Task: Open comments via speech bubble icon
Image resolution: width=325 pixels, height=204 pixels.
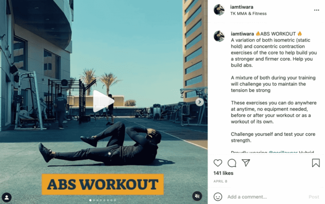Action: pyautogui.click(x=232, y=163)
